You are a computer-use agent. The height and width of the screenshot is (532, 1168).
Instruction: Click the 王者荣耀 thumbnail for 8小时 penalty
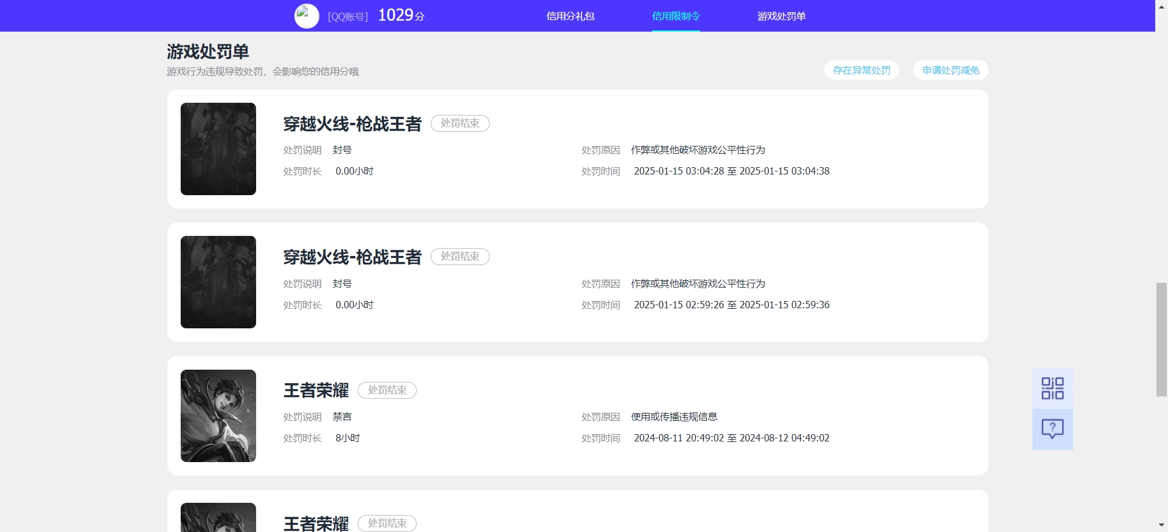pos(218,416)
